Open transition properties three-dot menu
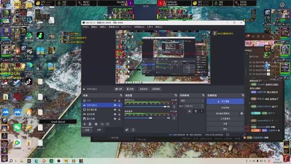Screen dimensions: 291x164 point(202,111)
